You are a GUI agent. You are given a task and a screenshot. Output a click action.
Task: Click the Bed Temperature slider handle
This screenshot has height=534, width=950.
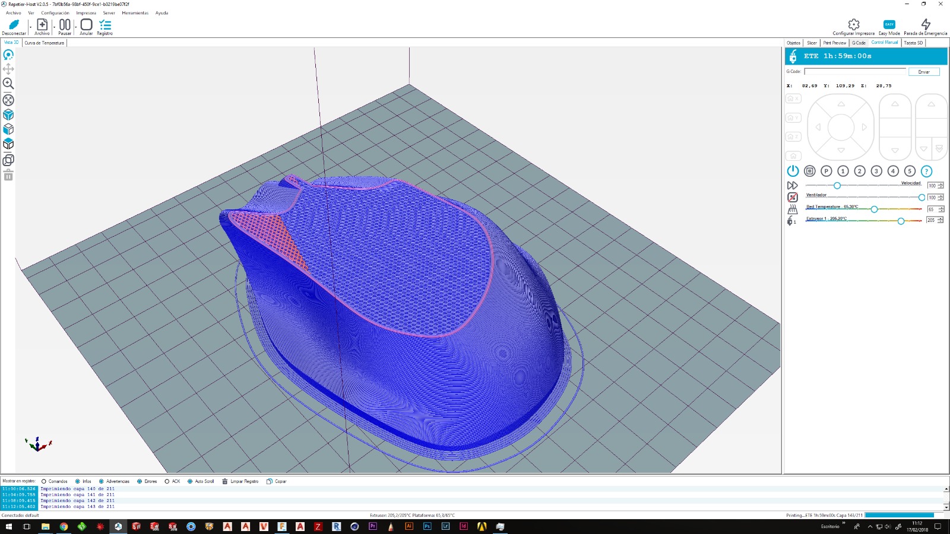click(874, 209)
